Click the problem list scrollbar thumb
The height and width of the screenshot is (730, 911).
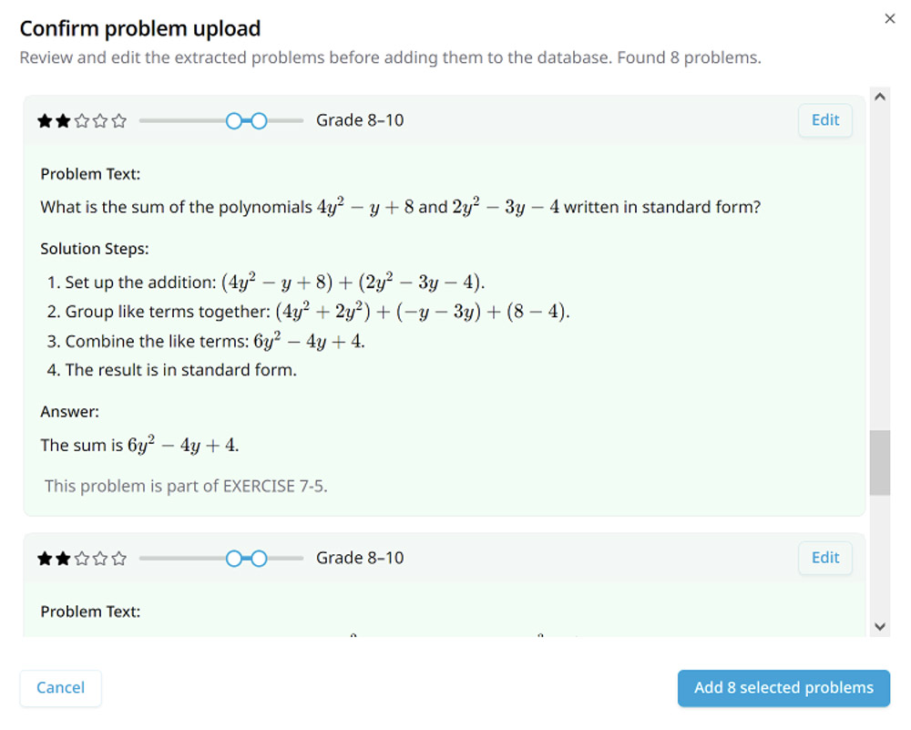879,462
